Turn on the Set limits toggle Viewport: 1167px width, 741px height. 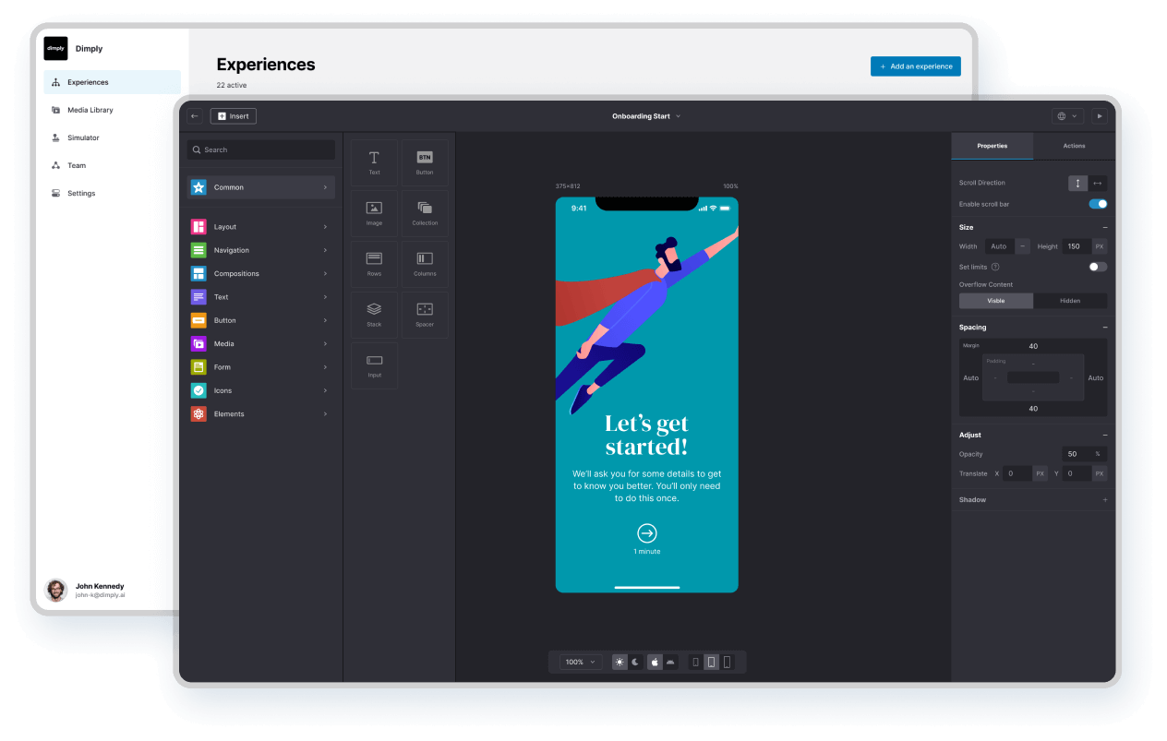click(x=1097, y=267)
